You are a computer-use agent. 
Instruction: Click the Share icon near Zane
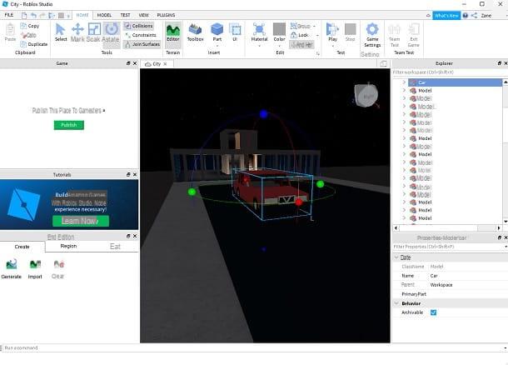(475, 15)
